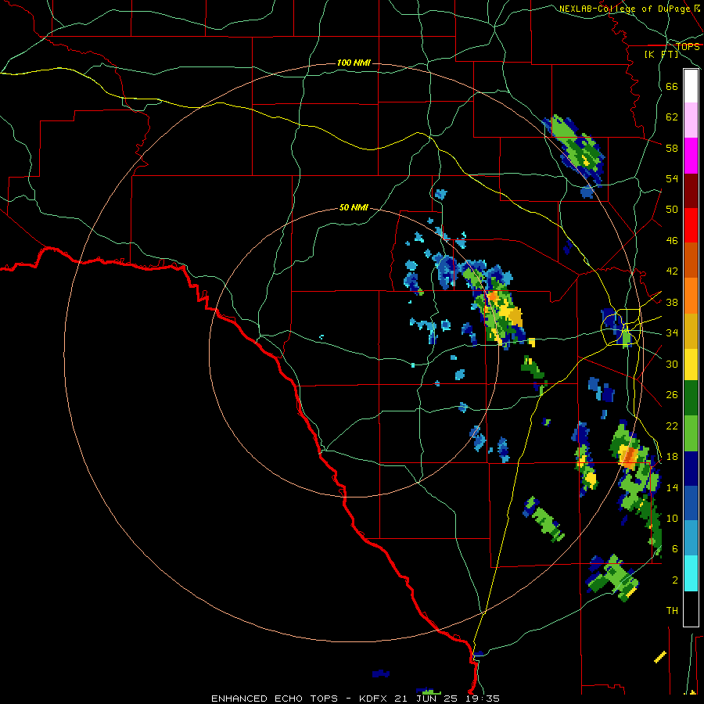Click the Enhanced Echo Tops KDFX timestamp caption

click(355, 699)
